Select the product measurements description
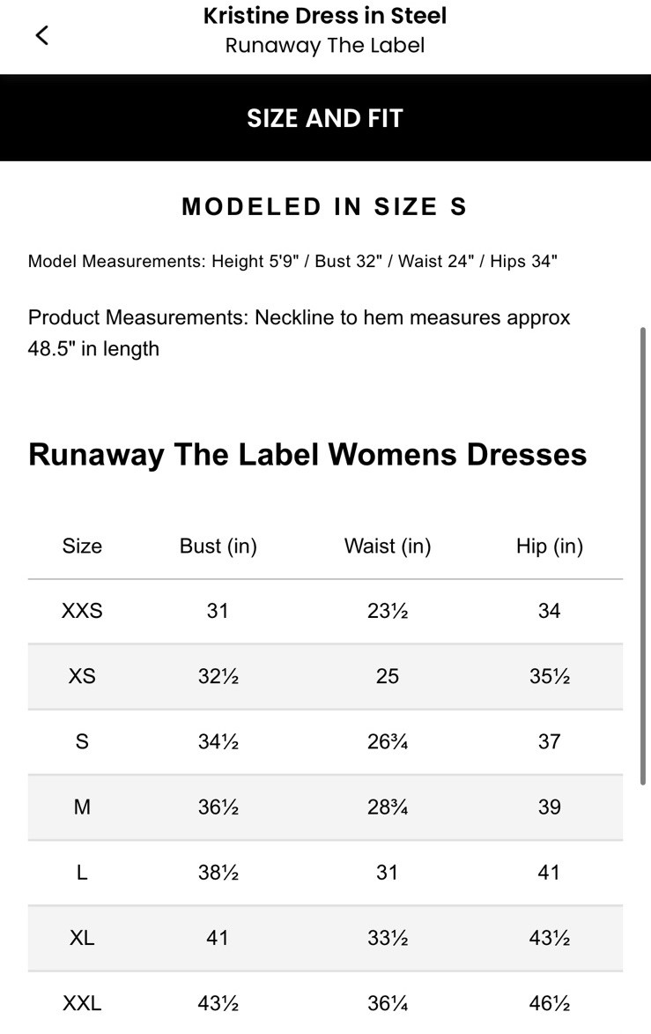Viewport: 651px width, 1034px height. (x=300, y=332)
